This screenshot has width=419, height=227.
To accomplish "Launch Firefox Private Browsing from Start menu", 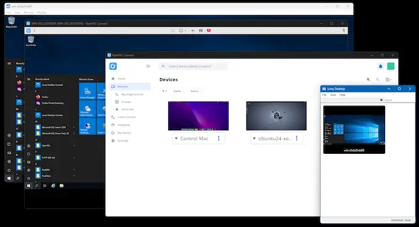I will tap(50, 103).
